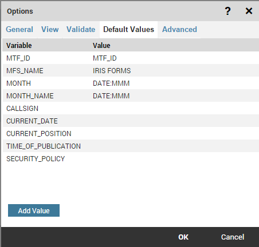This screenshot has height=247, width=259.
Task: Click the Add Value button
Action: (x=34, y=210)
